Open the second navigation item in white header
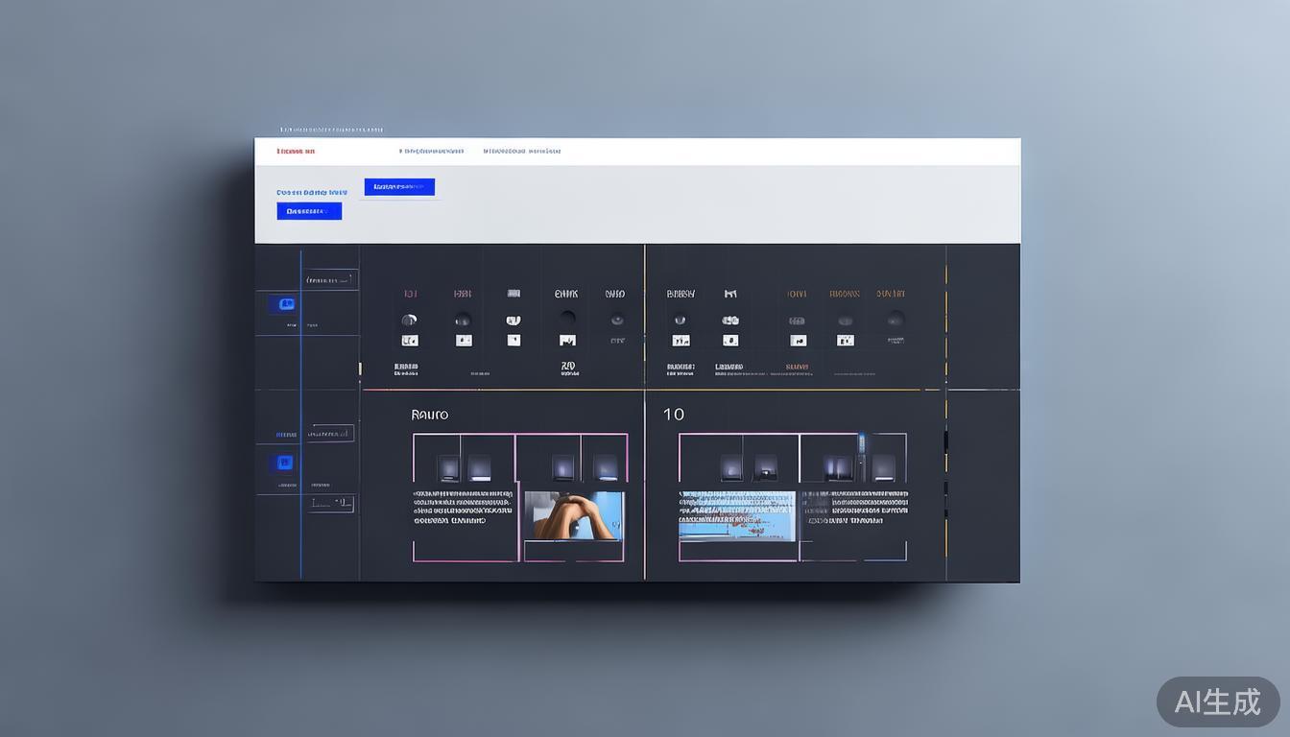The height and width of the screenshot is (737, 1290). click(x=521, y=152)
